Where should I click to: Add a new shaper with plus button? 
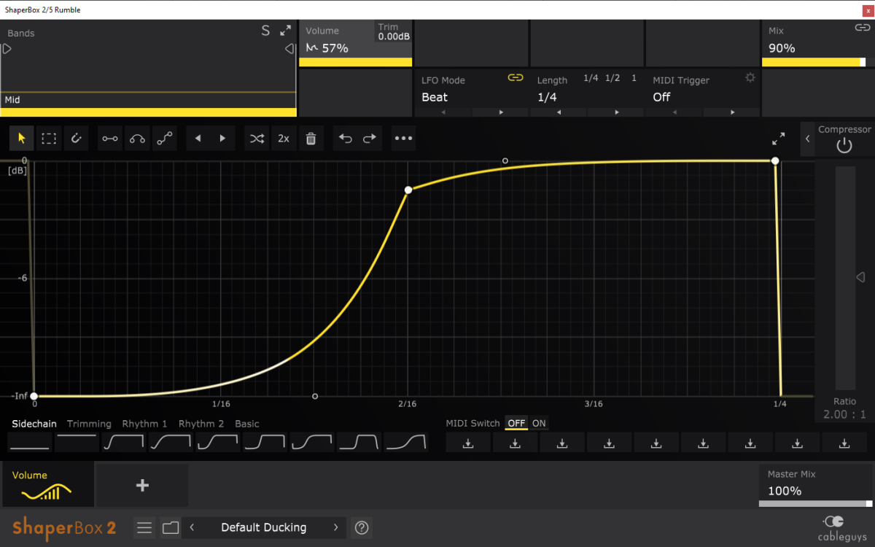tap(142, 486)
